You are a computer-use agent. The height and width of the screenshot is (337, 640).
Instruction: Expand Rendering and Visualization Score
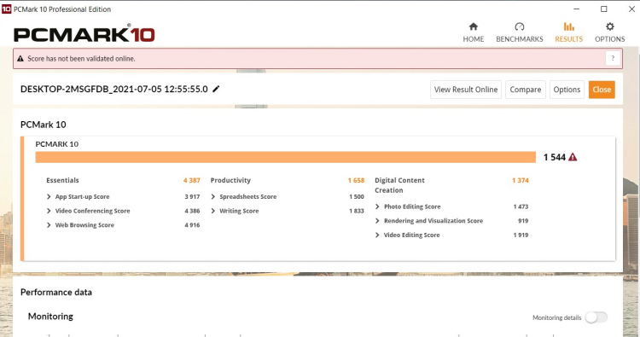pos(377,221)
